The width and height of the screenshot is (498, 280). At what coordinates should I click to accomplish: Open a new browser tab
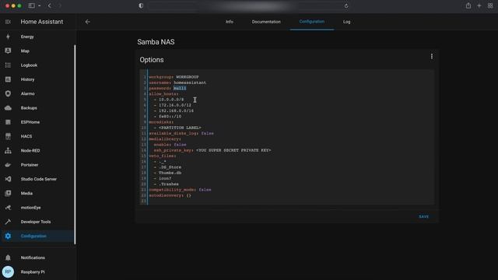pos(479,5)
